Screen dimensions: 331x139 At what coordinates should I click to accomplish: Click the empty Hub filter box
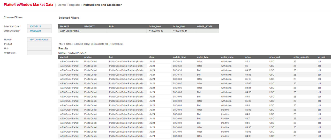(39, 48)
